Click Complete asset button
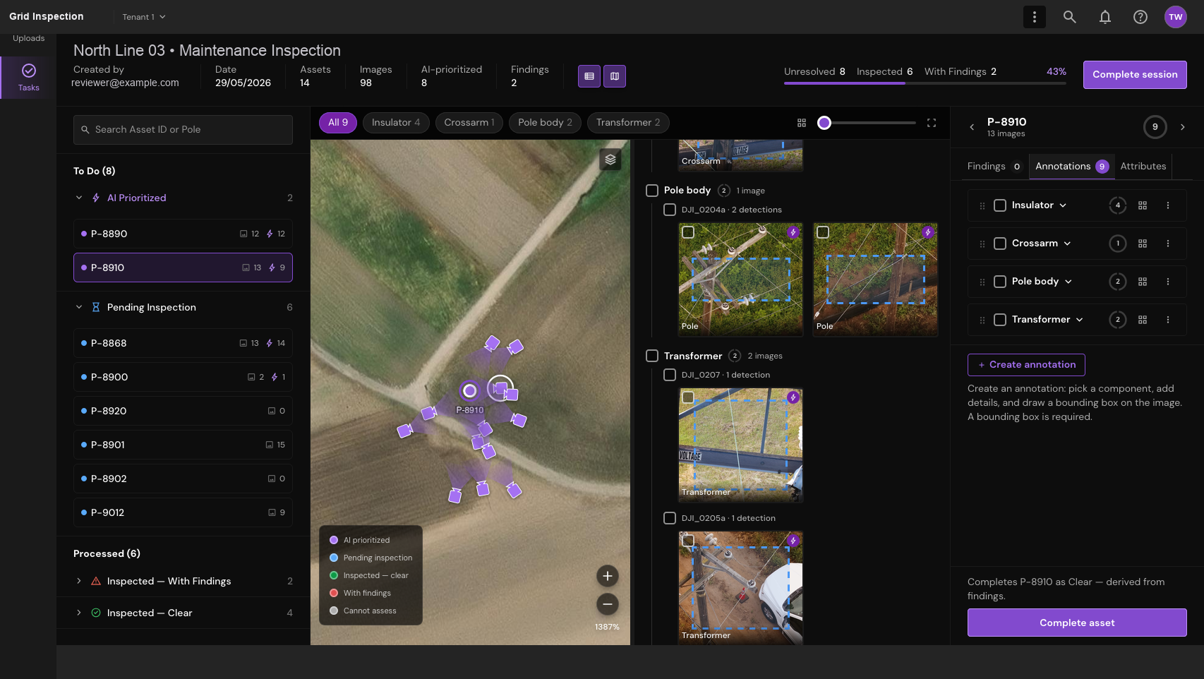Image resolution: width=1204 pixels, height=679 pixels. click(1076, 623)
